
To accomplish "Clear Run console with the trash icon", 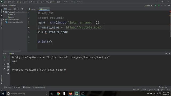I will click(8, 74).
